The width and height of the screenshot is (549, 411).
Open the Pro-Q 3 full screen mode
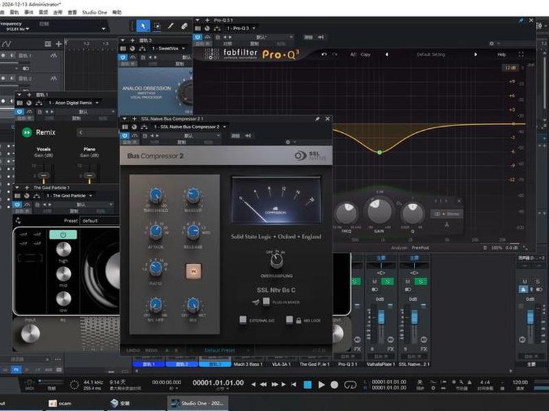(521, 55)
